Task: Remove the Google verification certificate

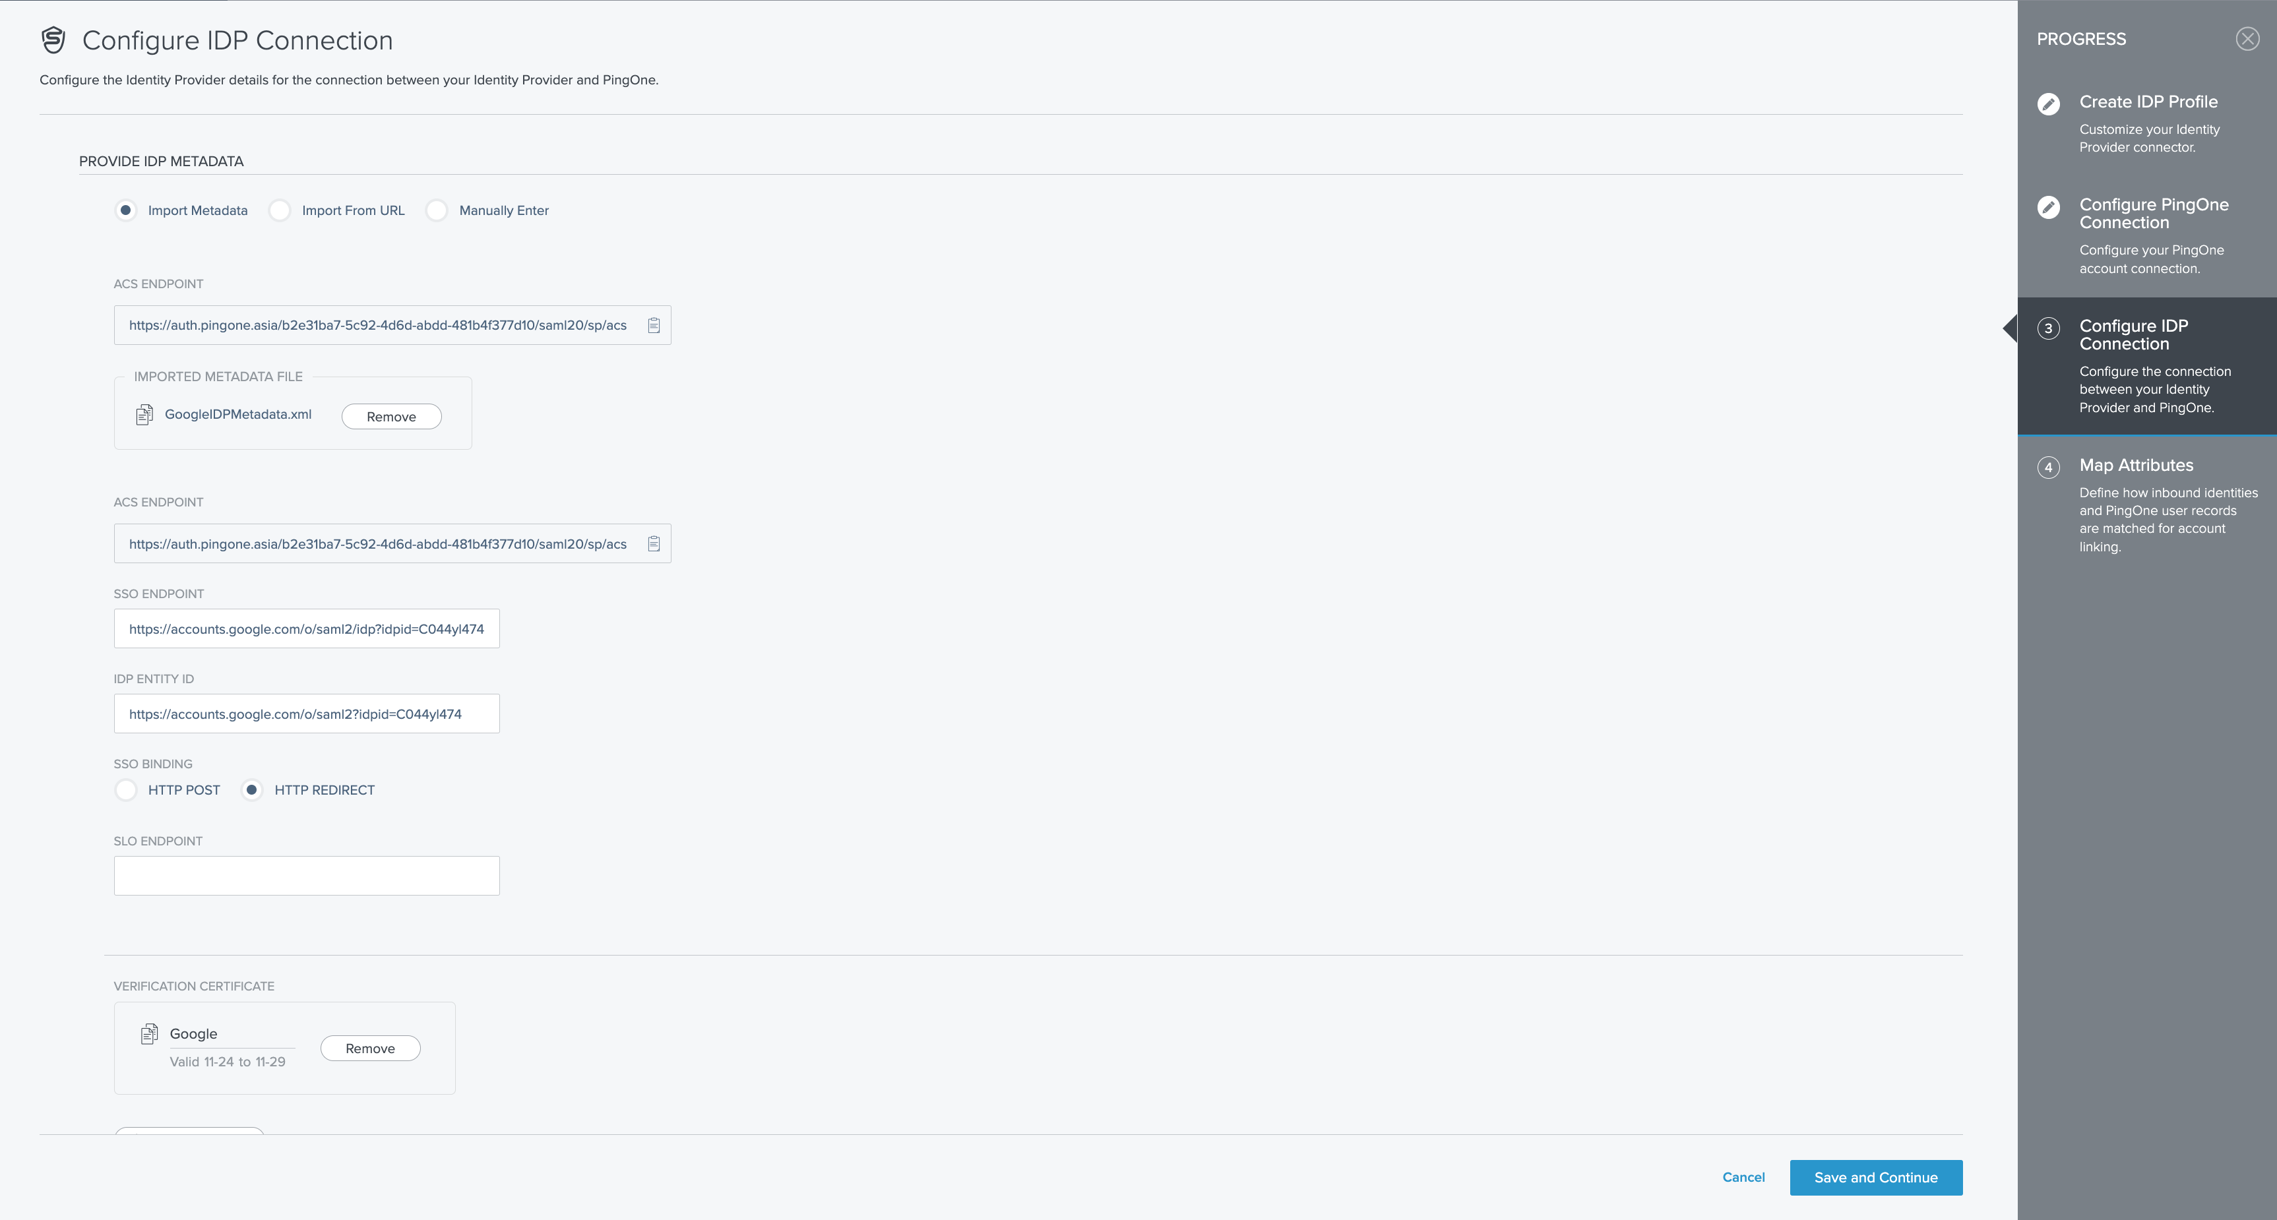Action: click(x=369, y=1049)
